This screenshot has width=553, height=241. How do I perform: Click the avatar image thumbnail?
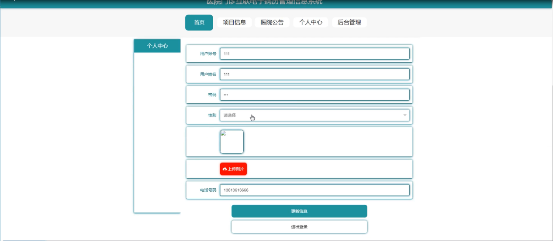pos(232,142)
